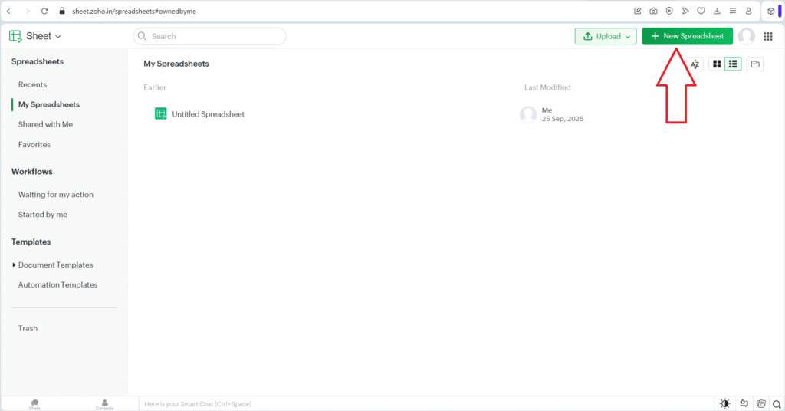Image resolution: width=785 pixels, height=411 pixels.
Task: Open Chats in the bottom bar
Action: tap(34, 405)
